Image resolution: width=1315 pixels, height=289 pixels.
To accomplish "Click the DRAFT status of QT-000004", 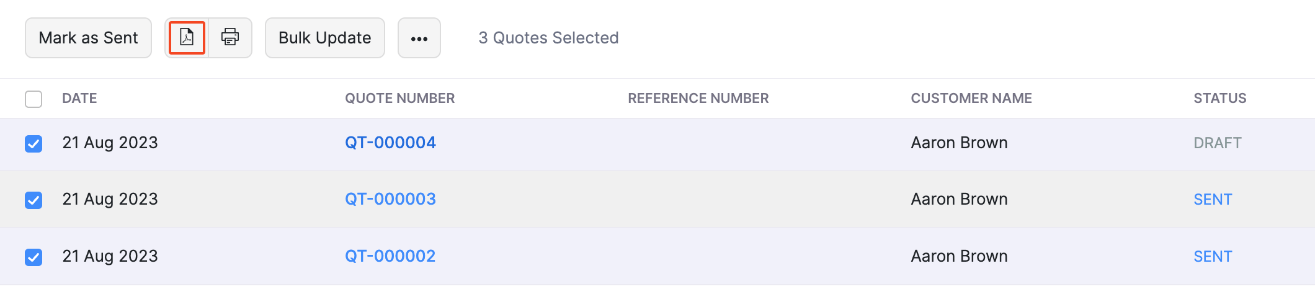I will [x=1217, y=143].
